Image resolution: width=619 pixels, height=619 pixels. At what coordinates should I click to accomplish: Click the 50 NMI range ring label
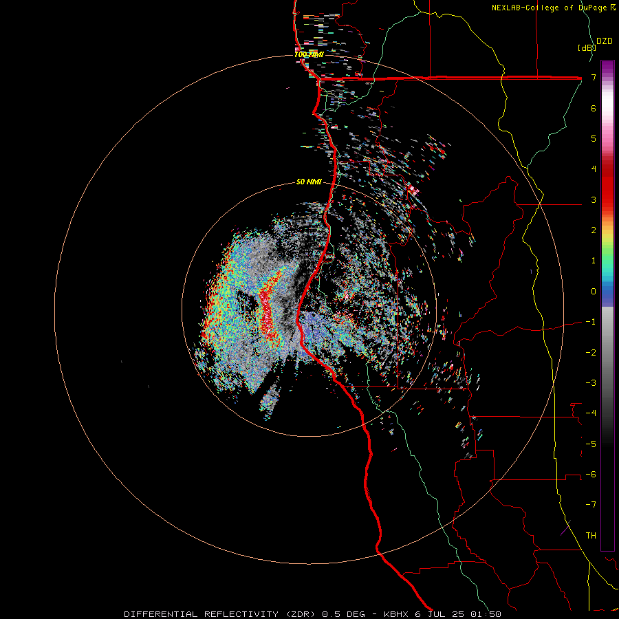pos(309,182)
